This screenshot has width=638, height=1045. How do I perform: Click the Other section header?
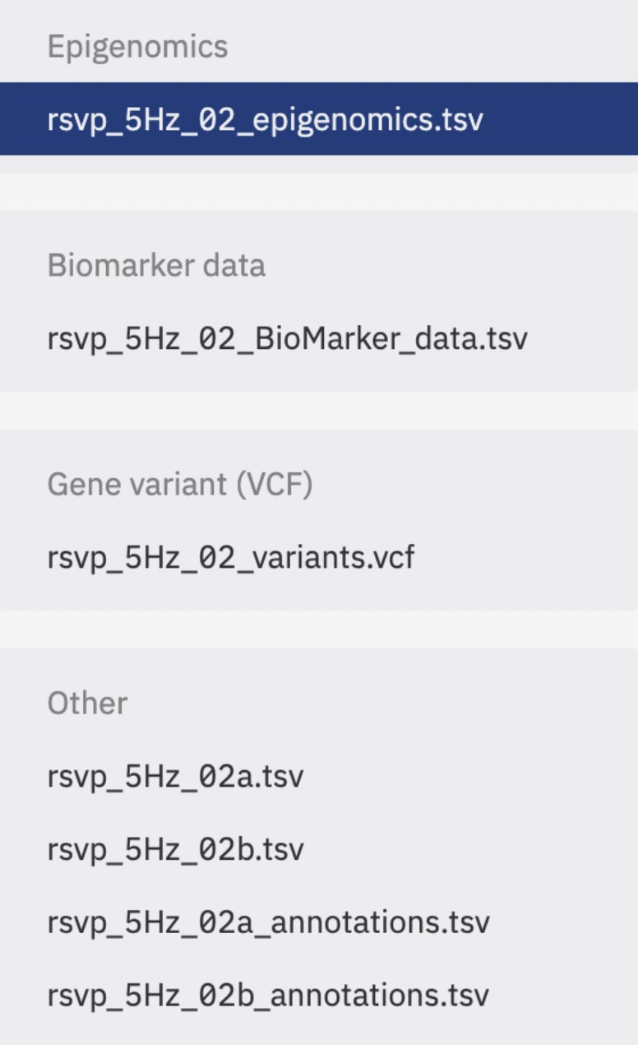click(x=88, y=703)
